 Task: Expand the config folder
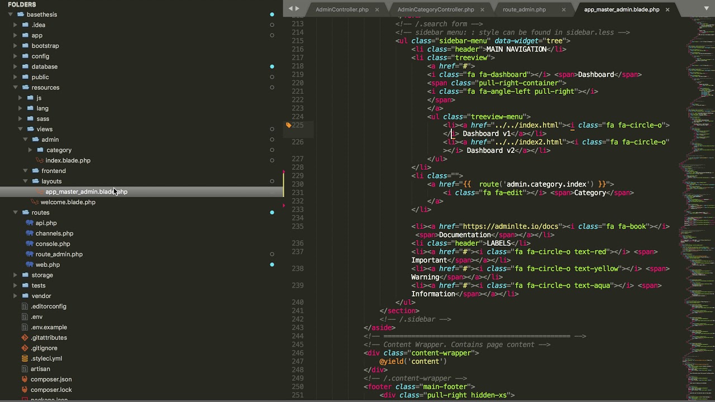[x=16, y=56]
